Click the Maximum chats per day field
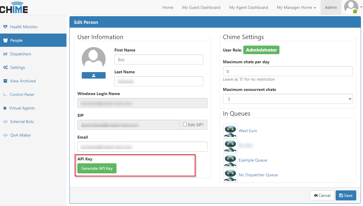The height and width of the screenshot is (206, 363). click(x=288, y=71)
